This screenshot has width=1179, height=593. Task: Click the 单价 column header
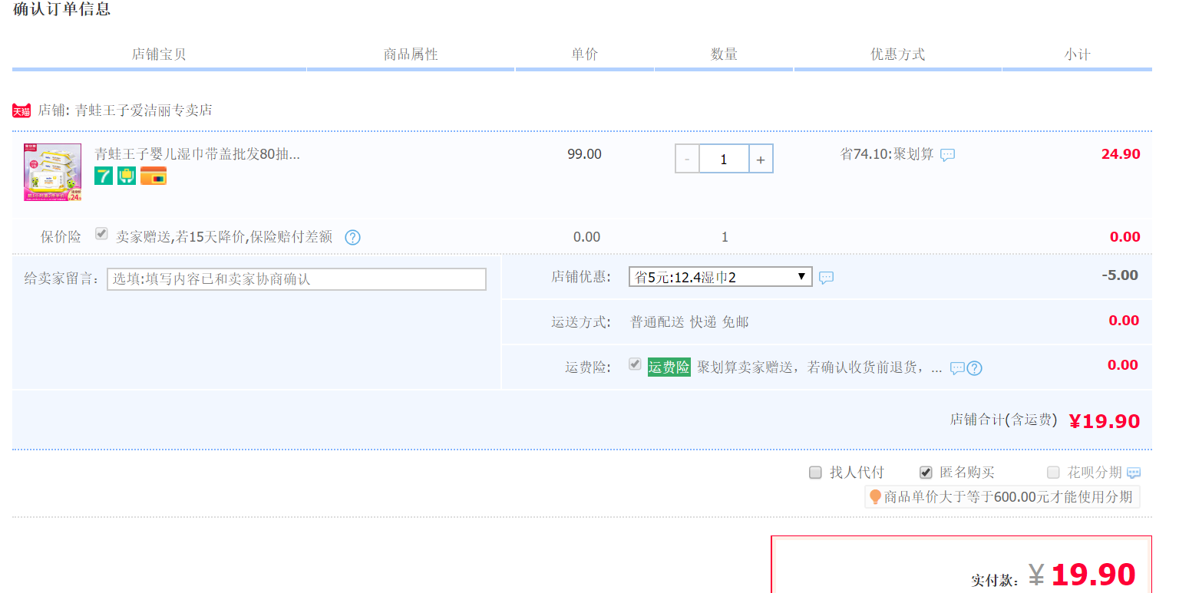click(x=584, y=54)
